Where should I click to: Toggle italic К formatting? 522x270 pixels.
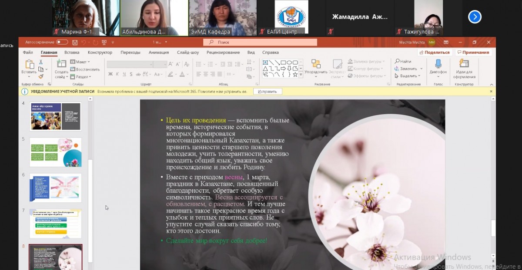click(x=117, y=74)
